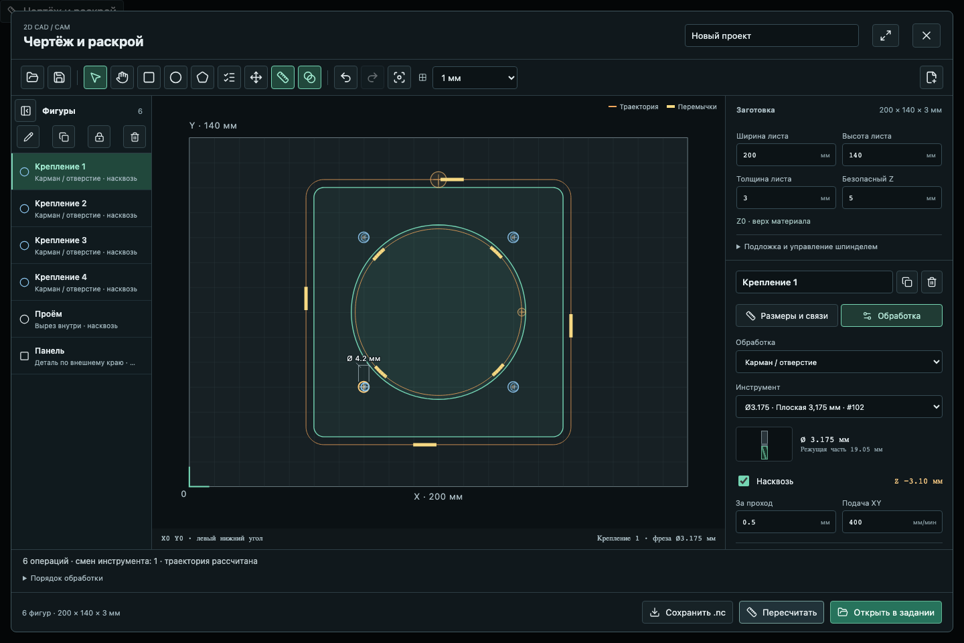
Task: Edit the Подача XY field showing 400
Action: [892, 522]
